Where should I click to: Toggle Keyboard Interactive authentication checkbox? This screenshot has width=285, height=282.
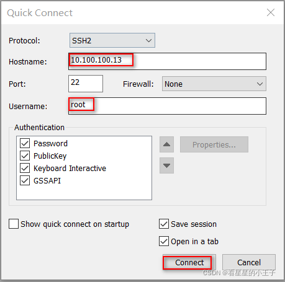[25, 168]
